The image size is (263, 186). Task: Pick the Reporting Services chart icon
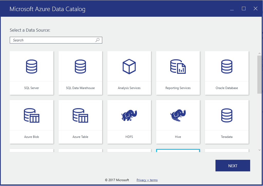click(178, 66)
